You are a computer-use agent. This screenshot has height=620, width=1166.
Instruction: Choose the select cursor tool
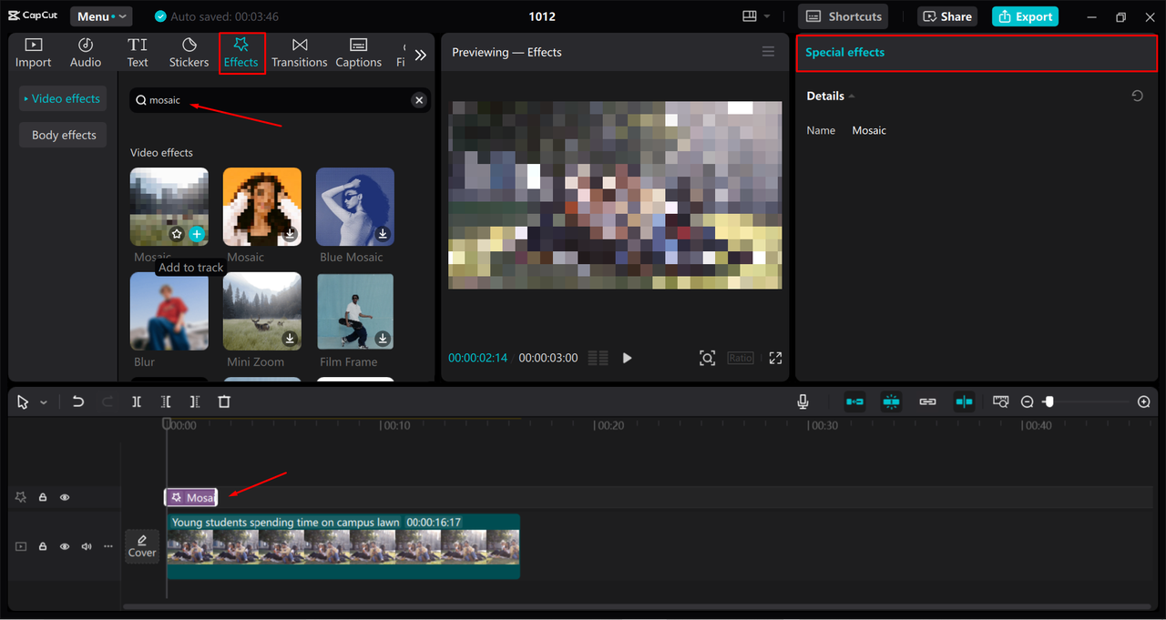pos(23,401)
